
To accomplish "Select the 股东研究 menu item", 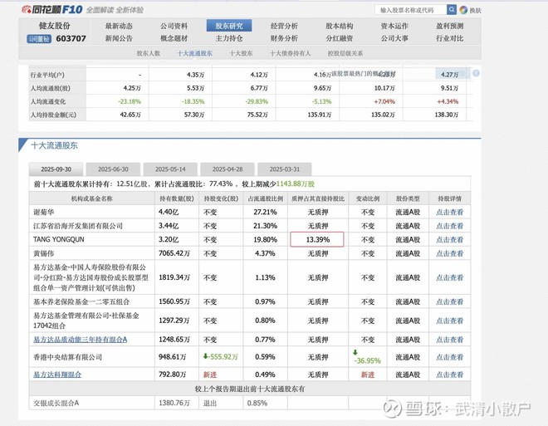I will pyautogui.click(x=229, y=26).
